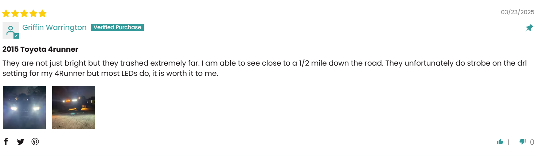Viewport: 555px width, 156px height.
Task: Click Griffin Warrington's profile avatar
Action: (x=11, y=30)
